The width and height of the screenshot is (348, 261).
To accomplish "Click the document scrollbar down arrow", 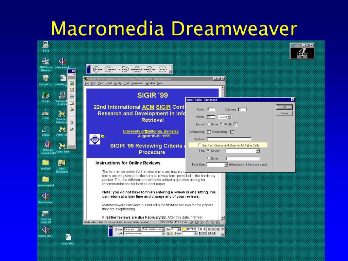I will tap(223, 218).
